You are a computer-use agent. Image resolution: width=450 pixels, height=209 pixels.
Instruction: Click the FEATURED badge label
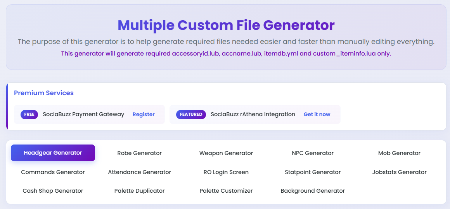click(191, 115)
